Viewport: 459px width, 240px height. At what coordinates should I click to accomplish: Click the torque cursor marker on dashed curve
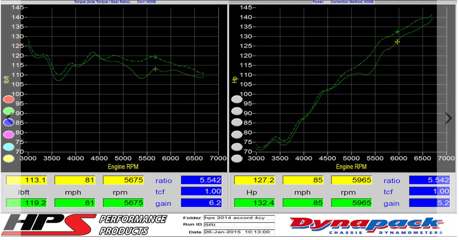coord(155,57)
